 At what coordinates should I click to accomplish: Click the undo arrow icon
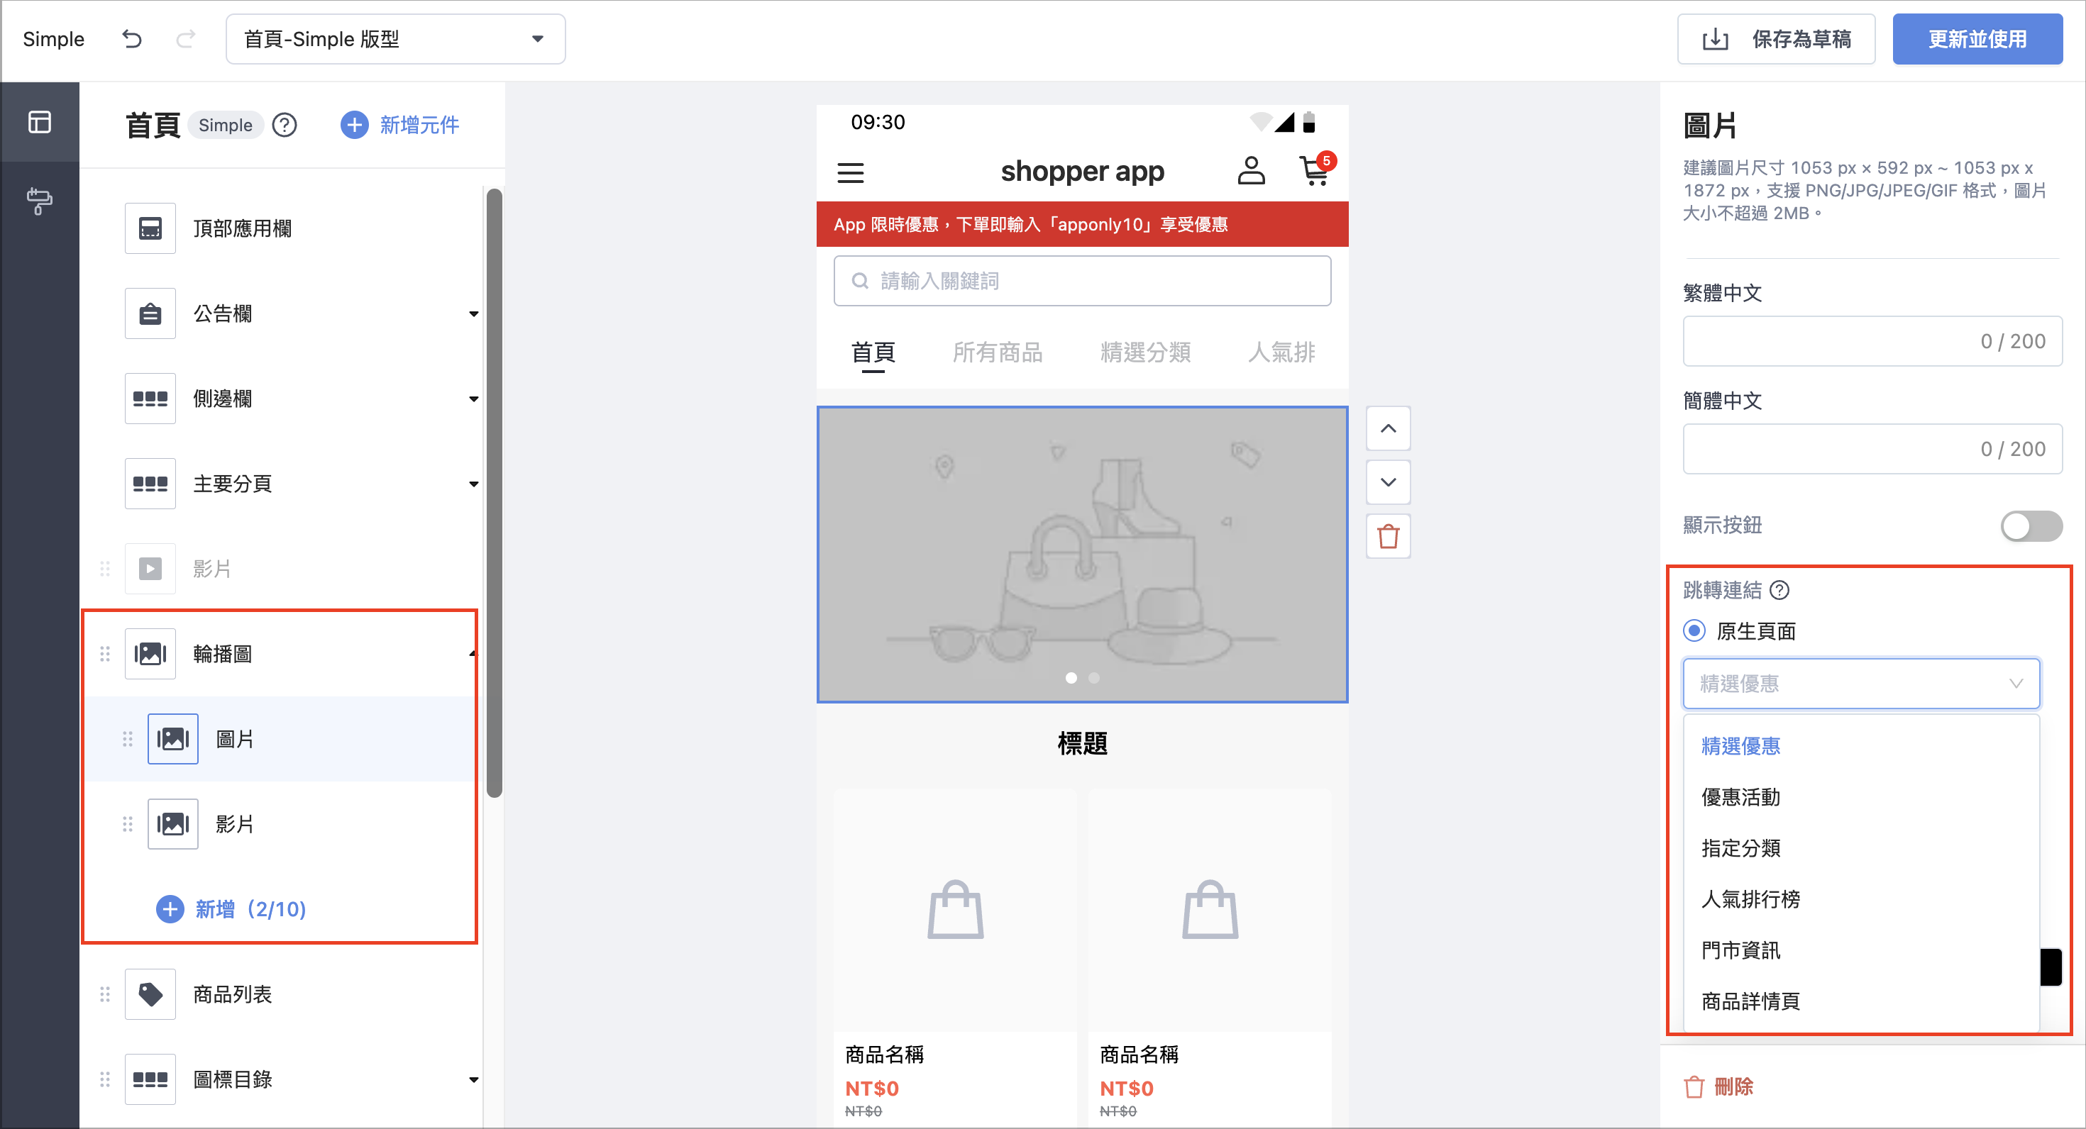pos(132,39)
